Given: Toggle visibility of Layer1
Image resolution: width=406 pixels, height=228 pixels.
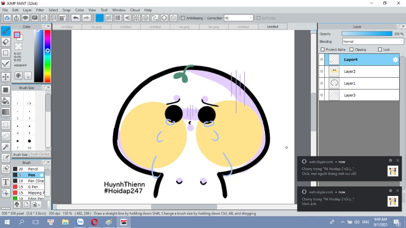Looking at the screenshot, I should click(322, 83).
